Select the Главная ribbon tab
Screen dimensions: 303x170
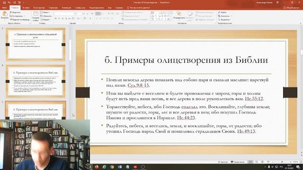(x=15, y=8)
